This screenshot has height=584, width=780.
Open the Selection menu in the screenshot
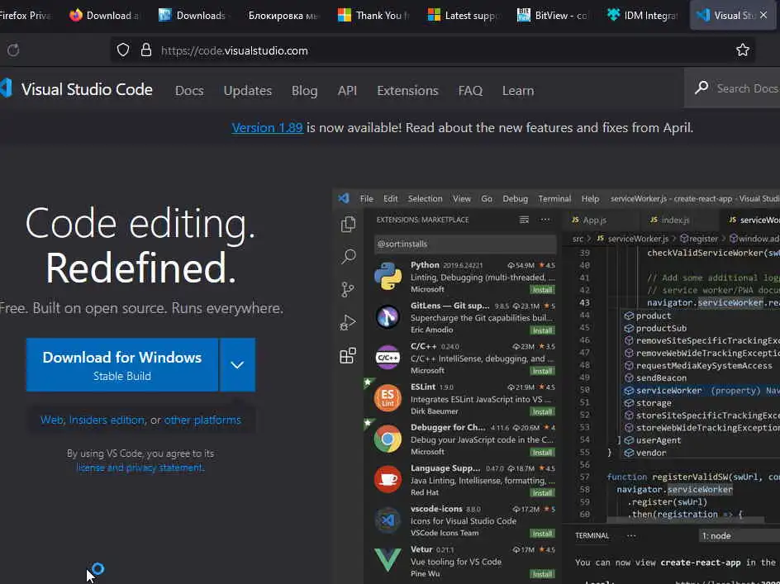pos(425,198)
